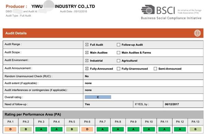Click the green PA 3 A rating
Image resolution: width=204 pixels, height=134 pixels.
pyautogui.click(x=41, y=129)
